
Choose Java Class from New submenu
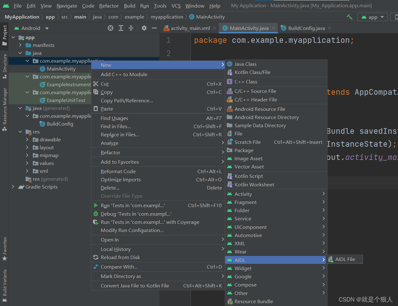click(276, 64)
